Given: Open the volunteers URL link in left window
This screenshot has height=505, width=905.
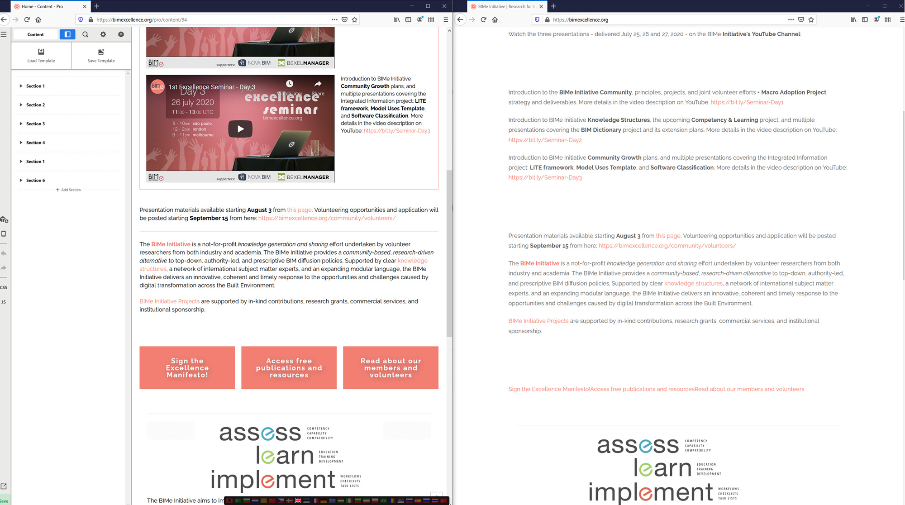Looking at the screenshot, I should pos(327,218).
